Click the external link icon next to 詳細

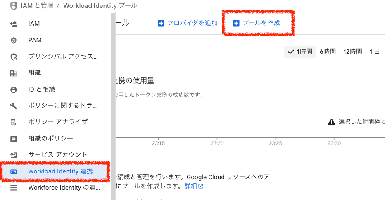[x=201, y=186]
